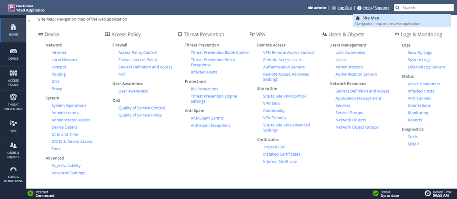
Task: Open the Logs & Monitoring gauge icon
Action: pos(13,169)
